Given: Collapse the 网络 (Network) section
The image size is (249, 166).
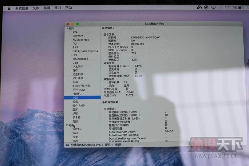Looking at the screenshot, I should (x=67, y=125).
